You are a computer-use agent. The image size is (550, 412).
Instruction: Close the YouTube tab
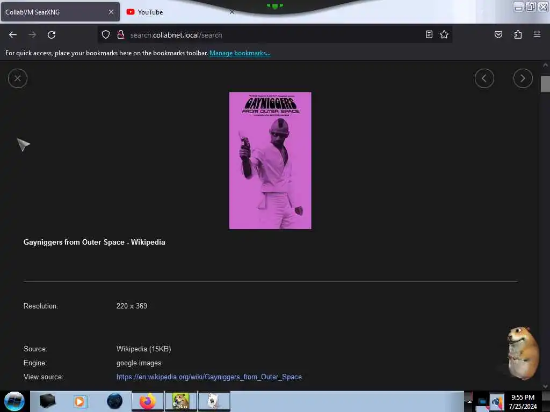pyautogui.click(x=232, y=12)
